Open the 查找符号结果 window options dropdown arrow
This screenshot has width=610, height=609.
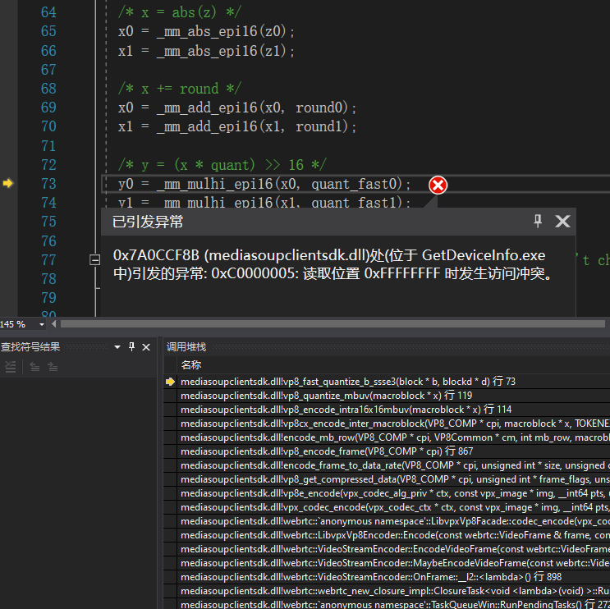(x=117, y=347)
